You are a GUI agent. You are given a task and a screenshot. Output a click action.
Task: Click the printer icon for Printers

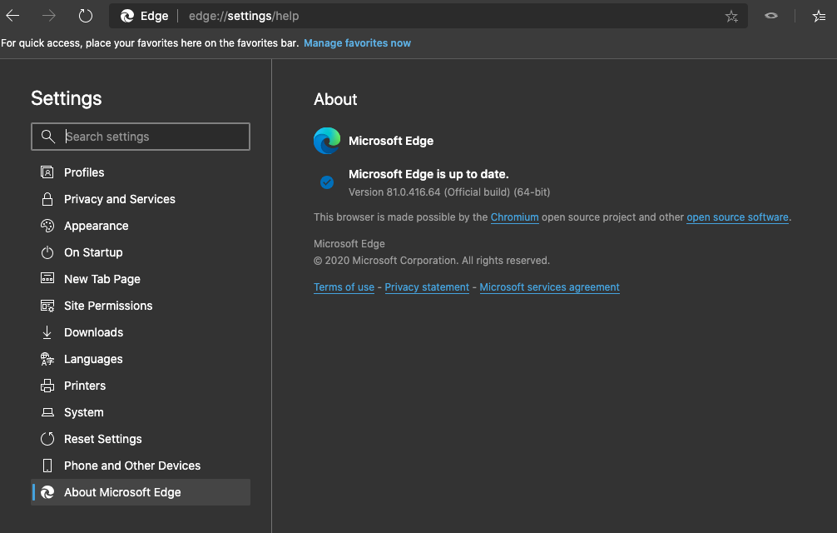47,386
